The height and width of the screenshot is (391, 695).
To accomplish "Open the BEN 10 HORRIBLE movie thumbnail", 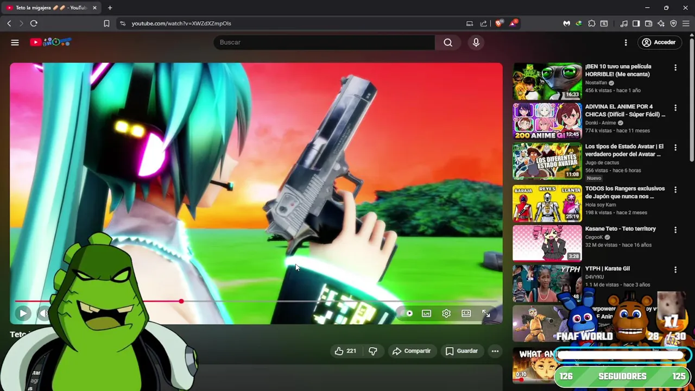I will tap(547, 81).
